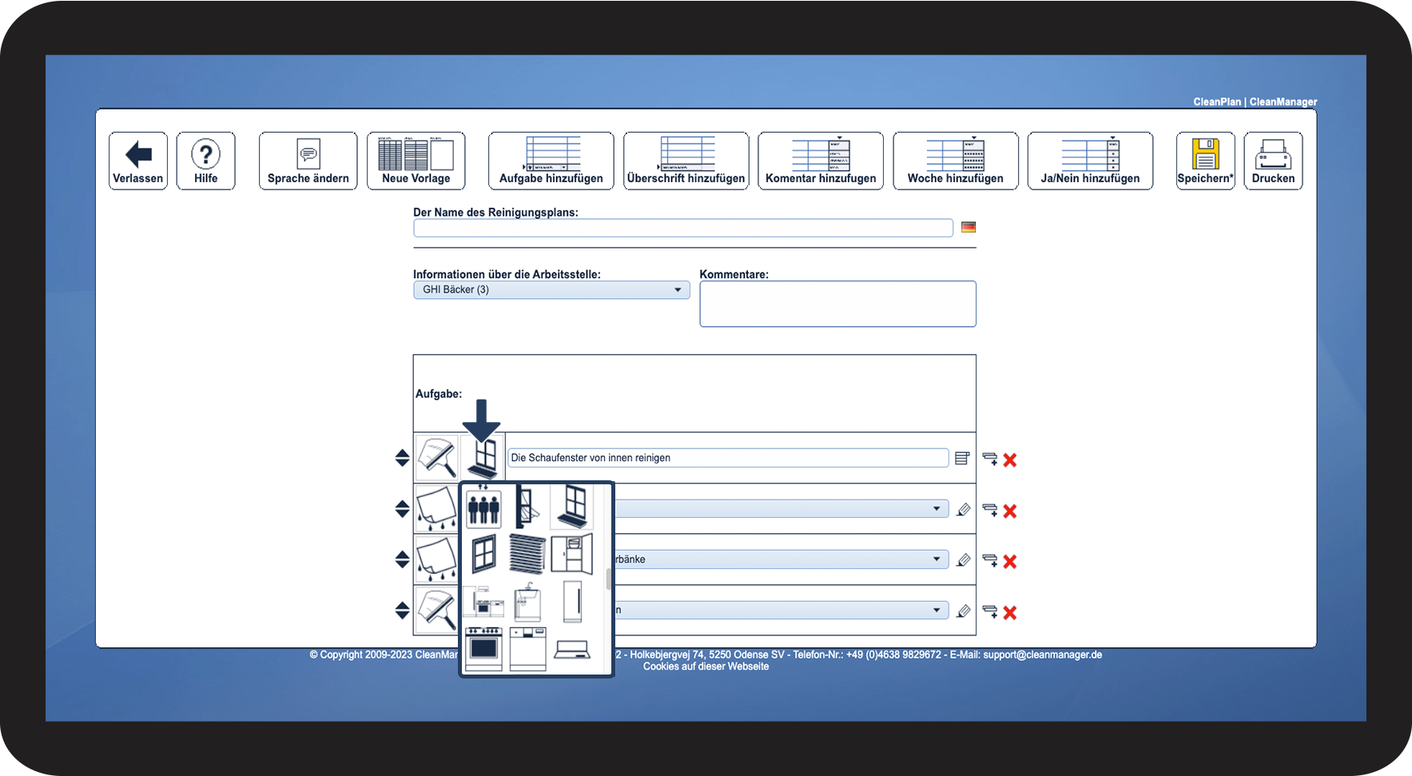Click Sprache ändern speech bubble icon
Viewport: 1412px width, 776px height.
[x=308, y=161]
